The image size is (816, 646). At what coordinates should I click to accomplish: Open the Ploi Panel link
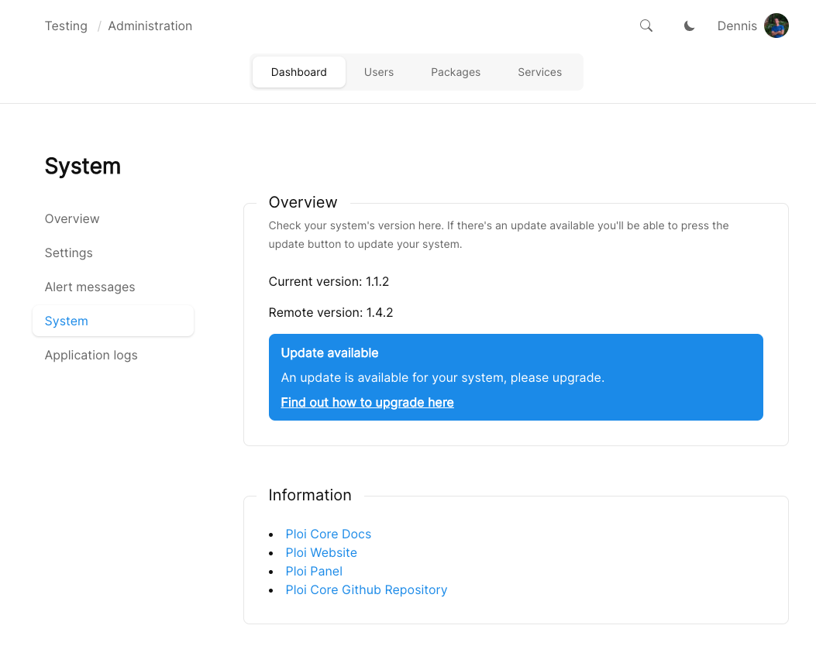tap(314, 571)
